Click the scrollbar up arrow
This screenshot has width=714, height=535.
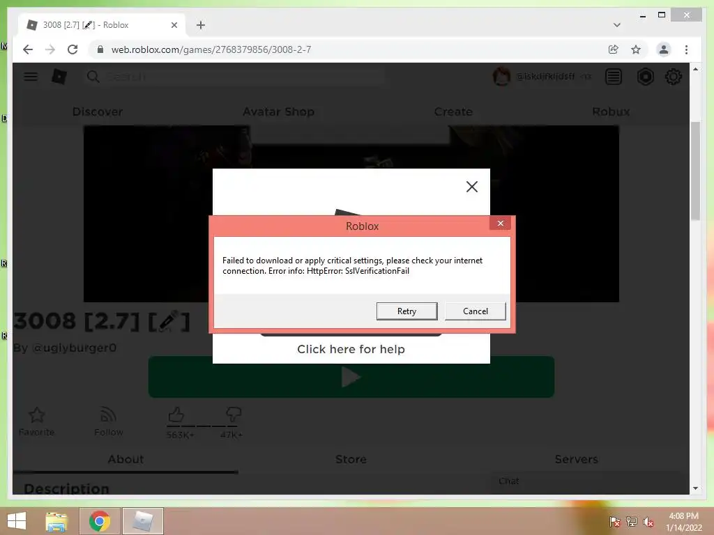pyautogui.click(x=695, y=69)
